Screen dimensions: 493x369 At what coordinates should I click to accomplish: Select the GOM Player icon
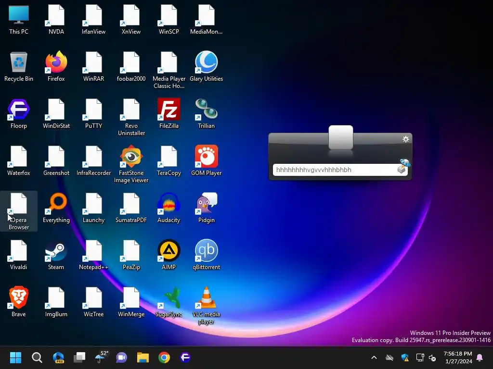[206, 160]
